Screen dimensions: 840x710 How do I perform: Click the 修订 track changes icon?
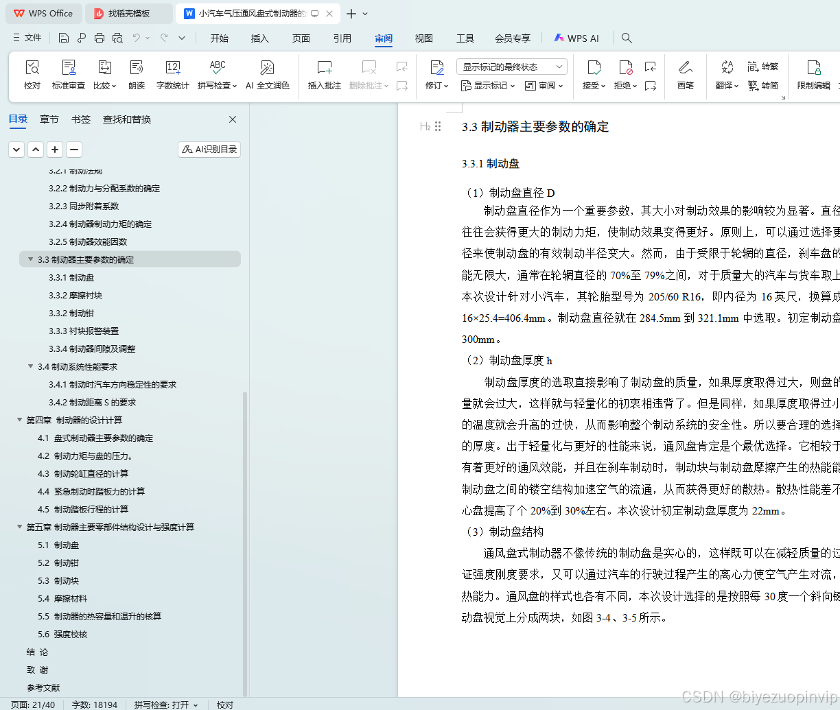[x=437, y=67]
